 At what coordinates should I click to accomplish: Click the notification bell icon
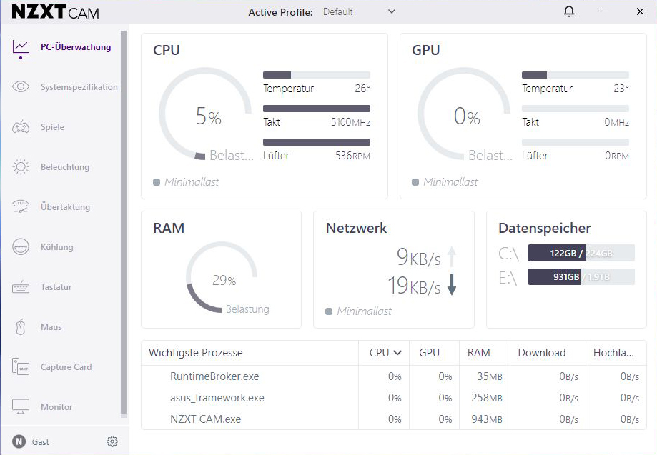(x=569, y=11)
